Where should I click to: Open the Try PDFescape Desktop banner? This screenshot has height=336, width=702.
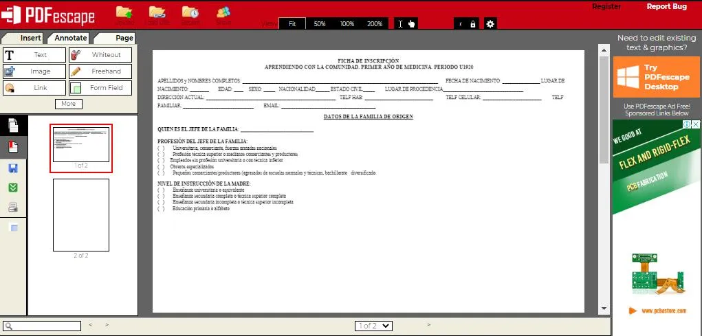click(656, 77)
